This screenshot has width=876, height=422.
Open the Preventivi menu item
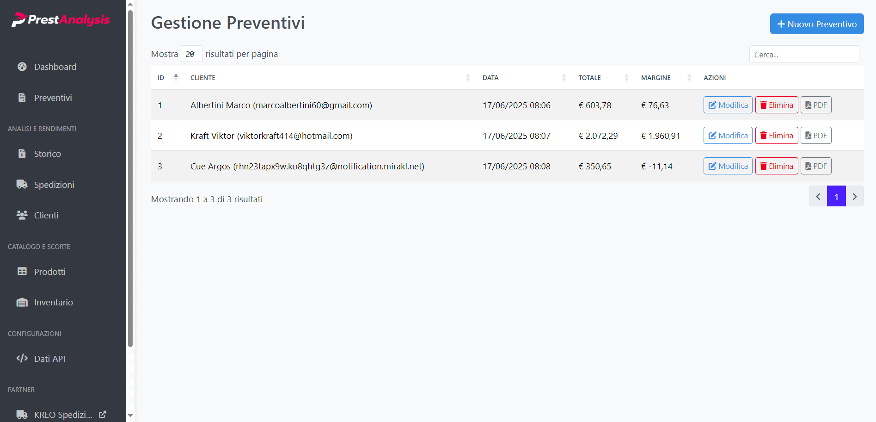[x=53, y=98]
